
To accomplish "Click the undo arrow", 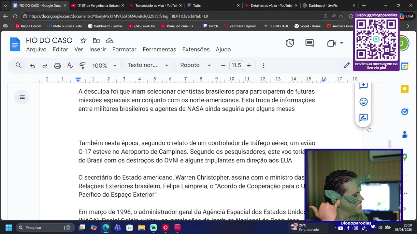I will (32, 66).
